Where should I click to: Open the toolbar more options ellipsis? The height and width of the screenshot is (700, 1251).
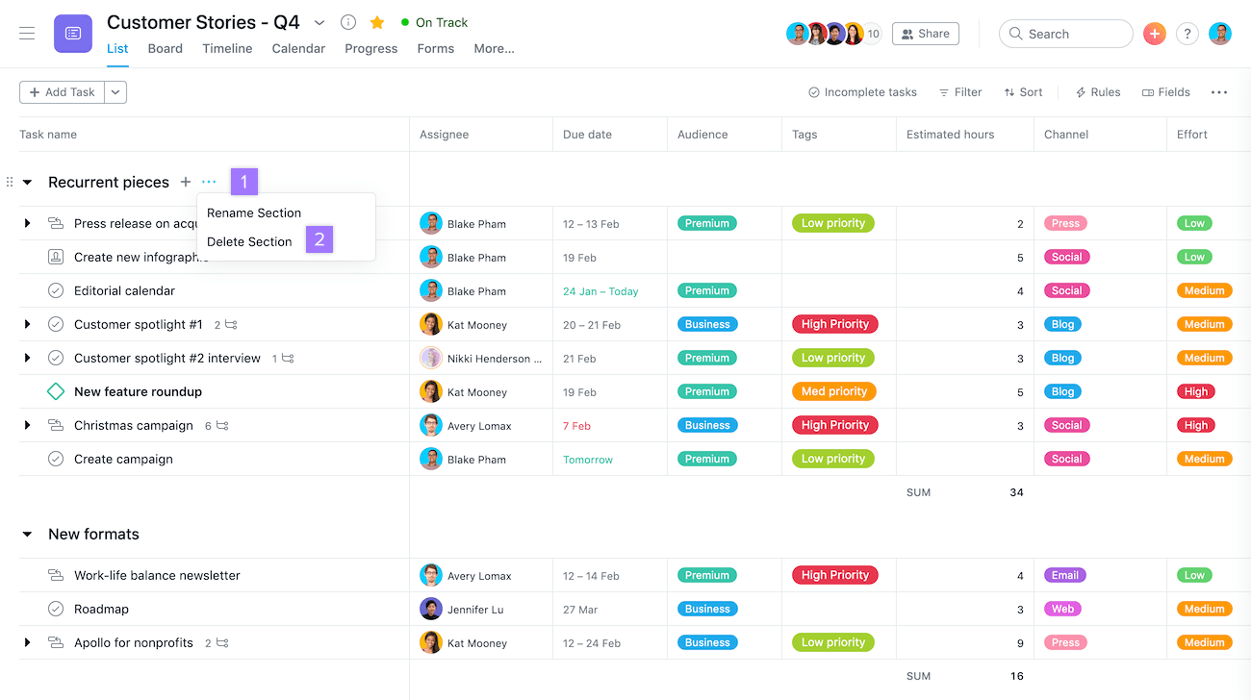click(x=1218, y=92)
